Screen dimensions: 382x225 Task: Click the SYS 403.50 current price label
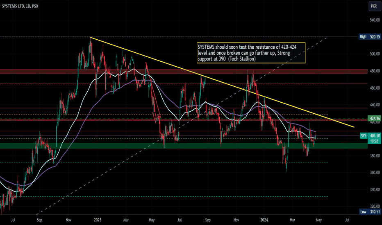click(x=370, y=136)
